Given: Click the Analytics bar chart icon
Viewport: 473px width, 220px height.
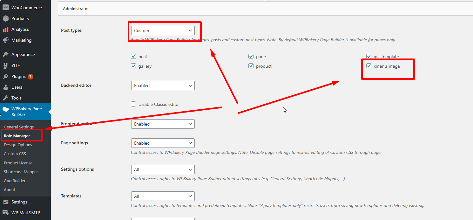Looking at the screenshot, I should coord(6,30).
